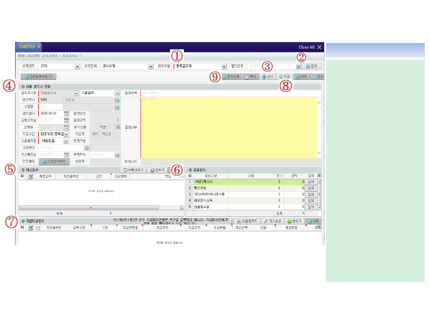The image size is (430, 322).
Task: Click lookup icon in 사업명 row
Action: pos(117,107)
